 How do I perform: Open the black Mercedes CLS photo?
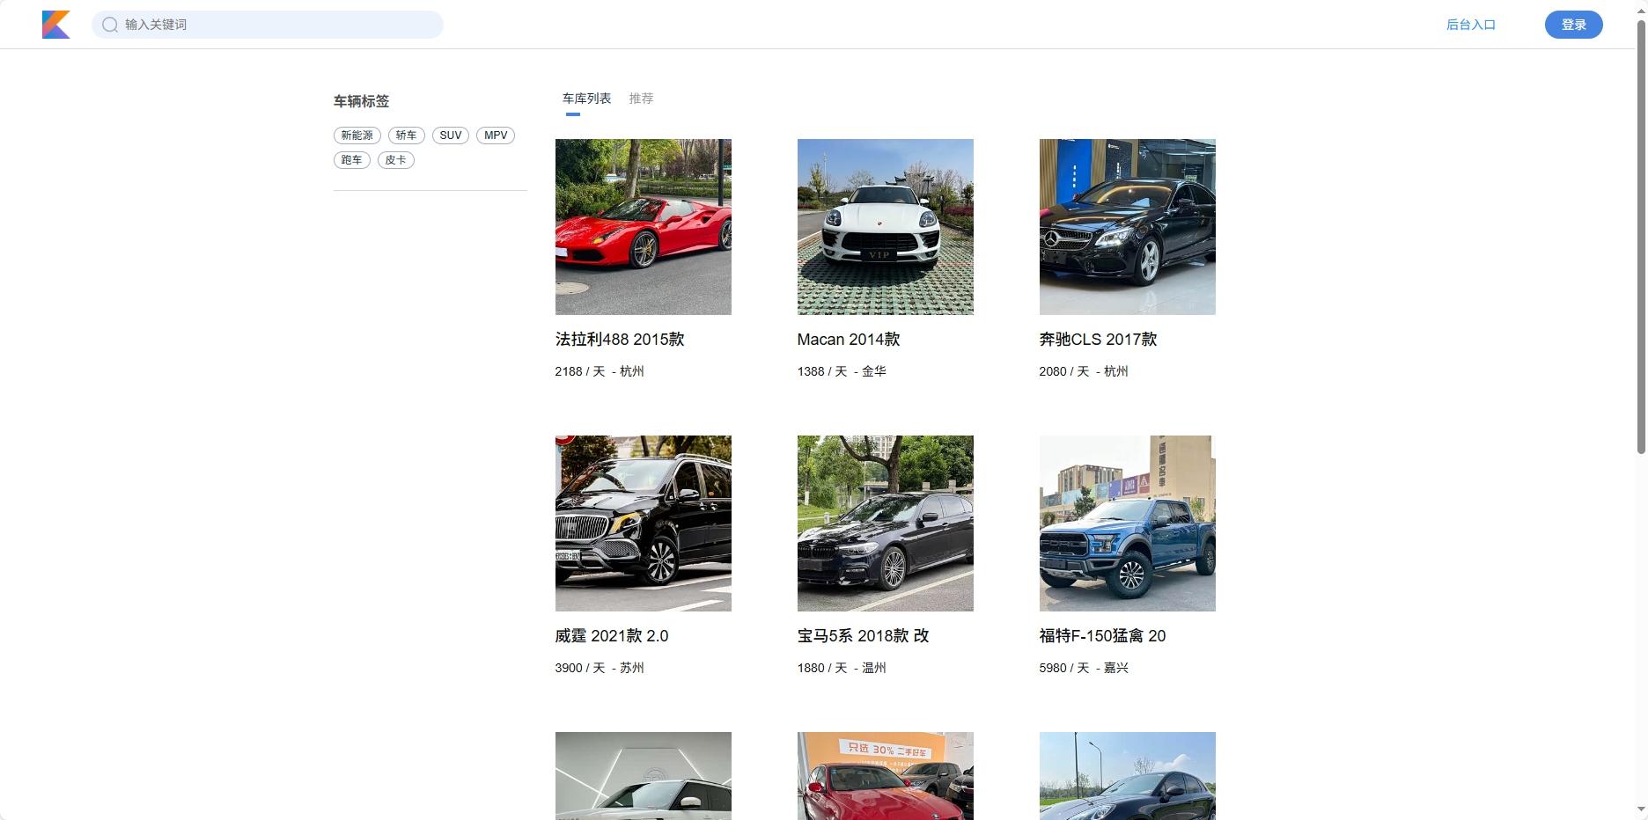pyautogui.click(x=1128, y=227)
